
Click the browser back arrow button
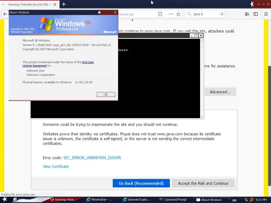pyautogui.click(x=5, y=14)
